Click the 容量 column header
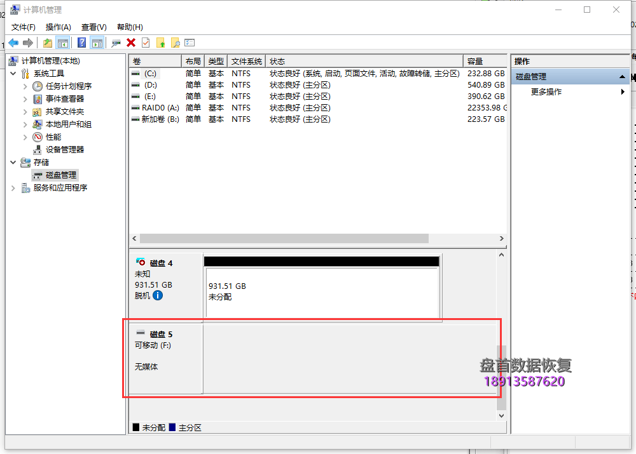The width and height of the screenshot is (636, 454). point(483,62)
